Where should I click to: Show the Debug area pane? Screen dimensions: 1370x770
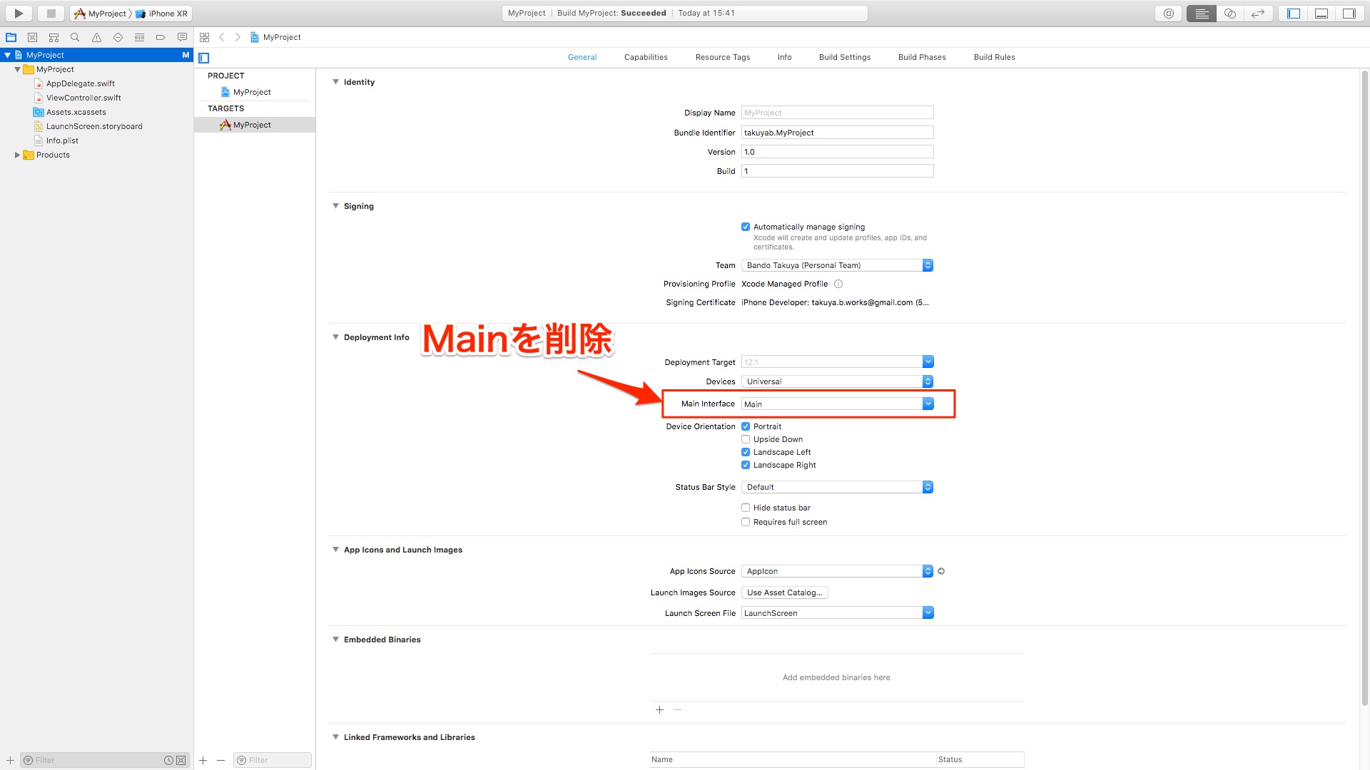(1321, 14)
